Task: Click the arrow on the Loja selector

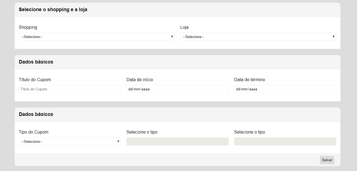Action: click(334, 37)
